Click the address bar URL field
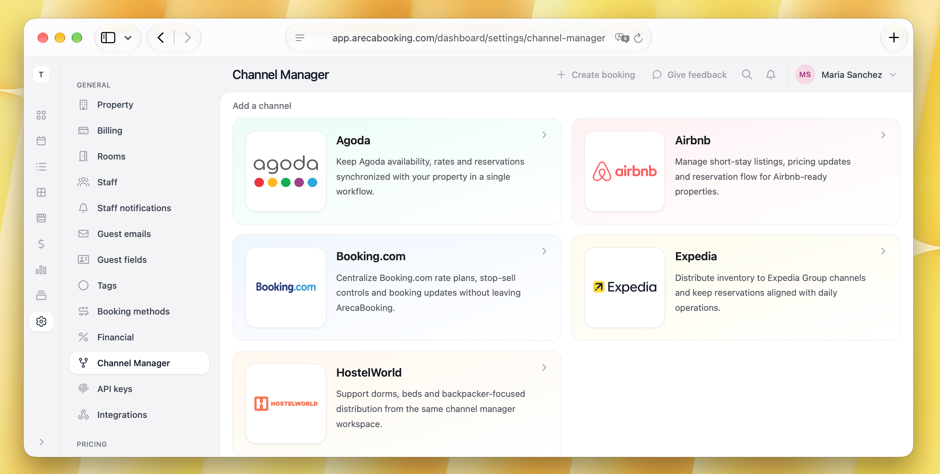This screenshot has width=940, height=474. tap(469, 38)
